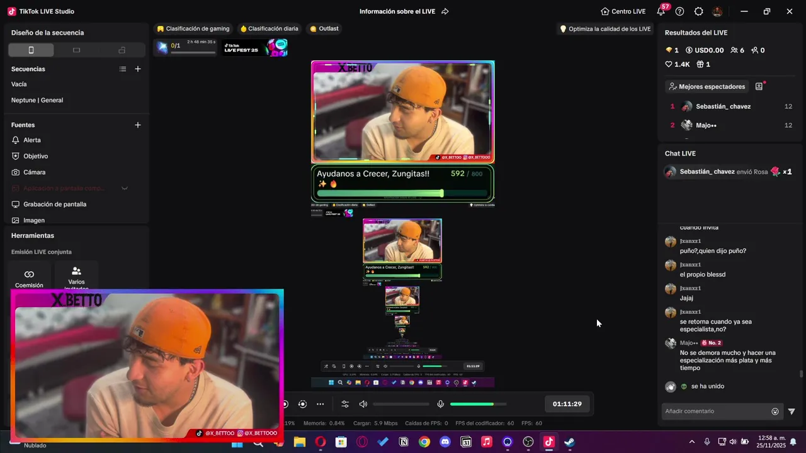The image size is (806, 453).
Task: Open Apple Music from the taskbar
Action: click(x=487, y=442)
